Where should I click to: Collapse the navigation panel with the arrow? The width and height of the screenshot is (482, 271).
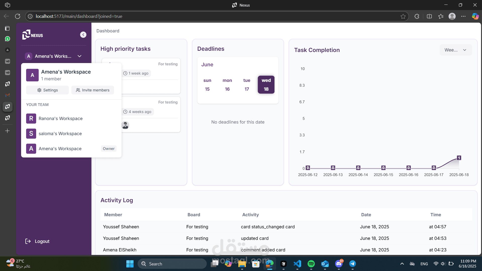point(83,34)
